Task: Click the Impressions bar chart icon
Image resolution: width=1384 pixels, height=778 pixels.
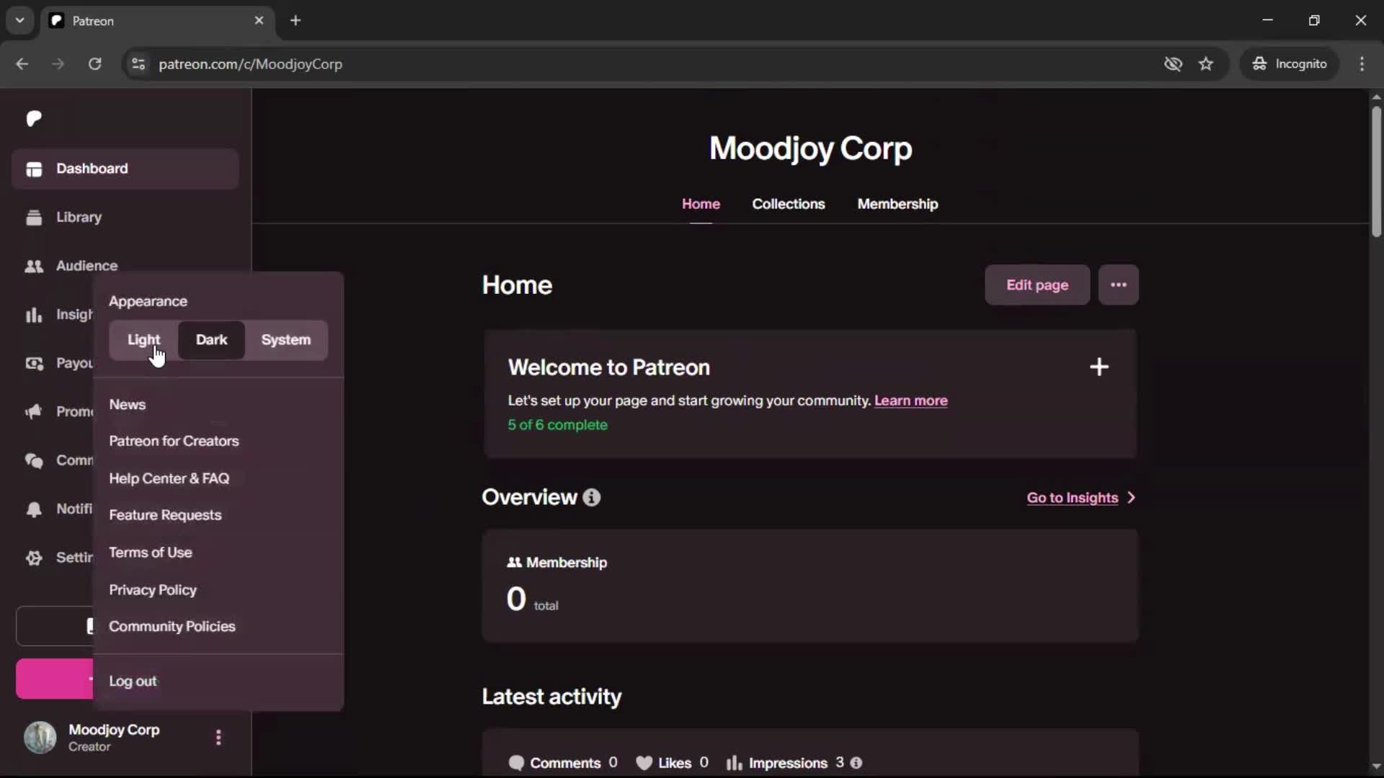Action: 734,763
